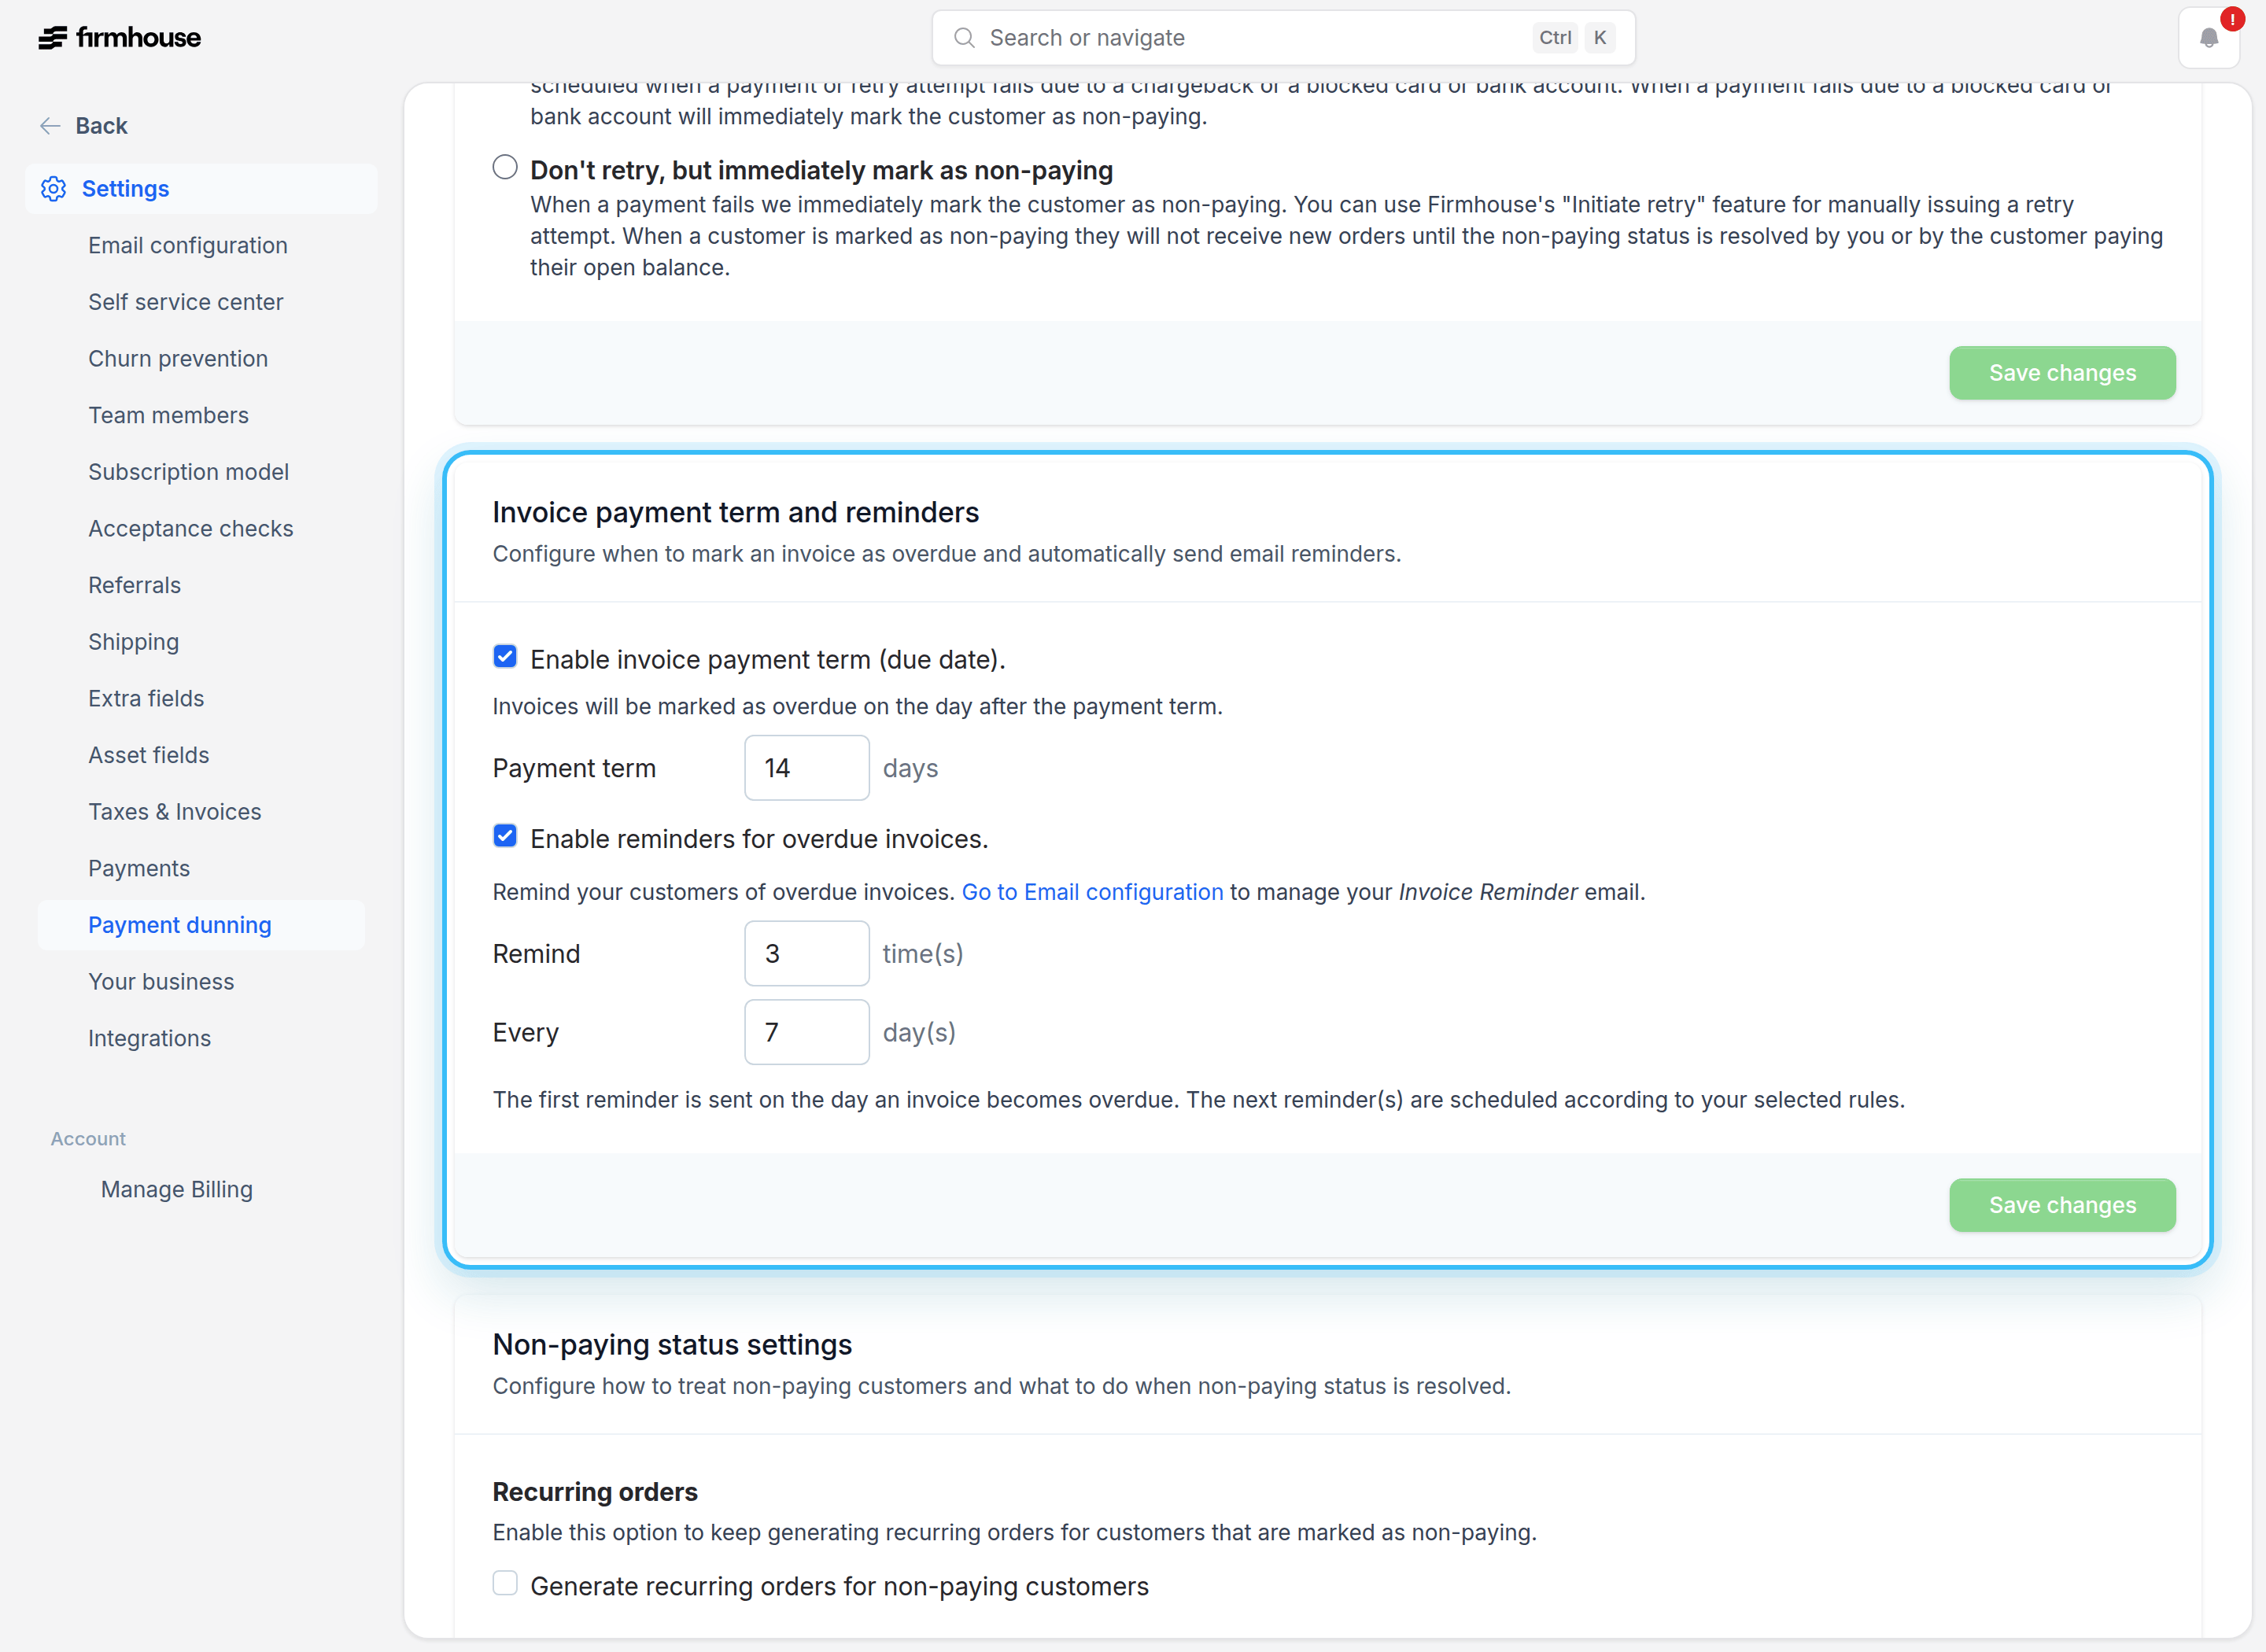The height and width of the screenshot is (1652, 2266).
Task: Click the 'Recurring orders' subheading
Action: 595,1492
